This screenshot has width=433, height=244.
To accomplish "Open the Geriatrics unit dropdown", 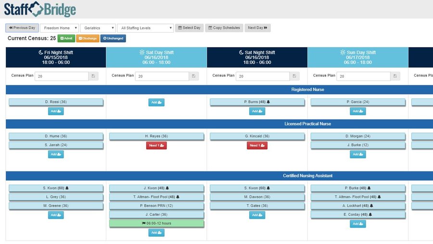I will tap(98, 28).
